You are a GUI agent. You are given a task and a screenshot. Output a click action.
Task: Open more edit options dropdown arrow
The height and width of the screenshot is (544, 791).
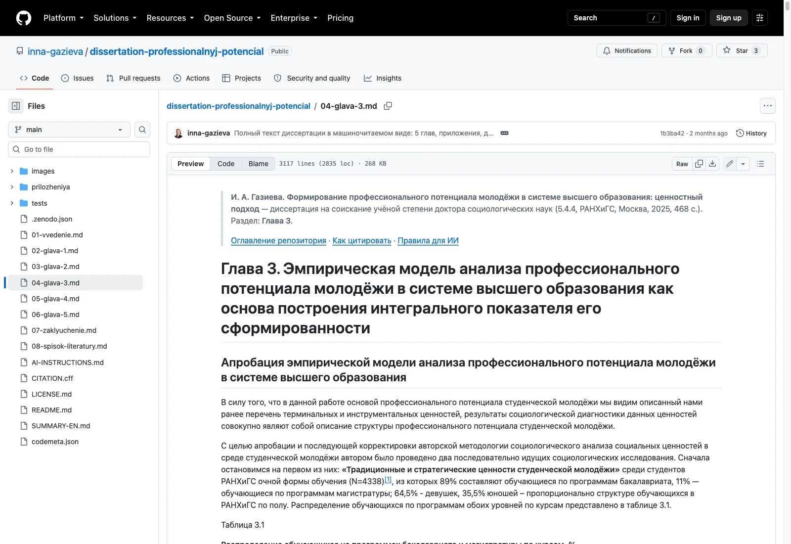pyautogui.click(x=743, y=164)
